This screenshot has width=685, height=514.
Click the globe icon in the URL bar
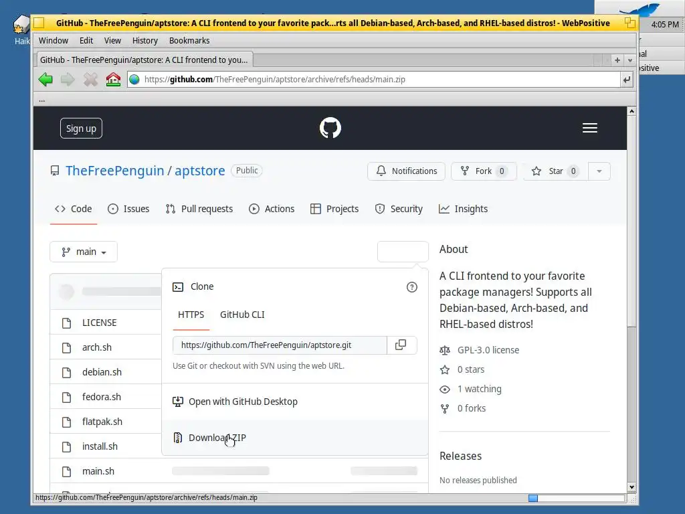click(x=134, y=80)
